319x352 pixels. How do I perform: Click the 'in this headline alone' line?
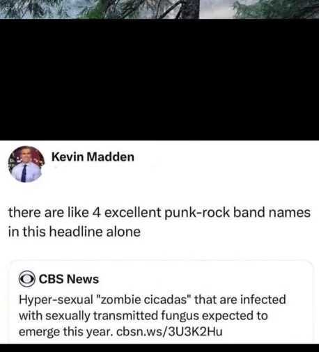click(x=75, y=232)
